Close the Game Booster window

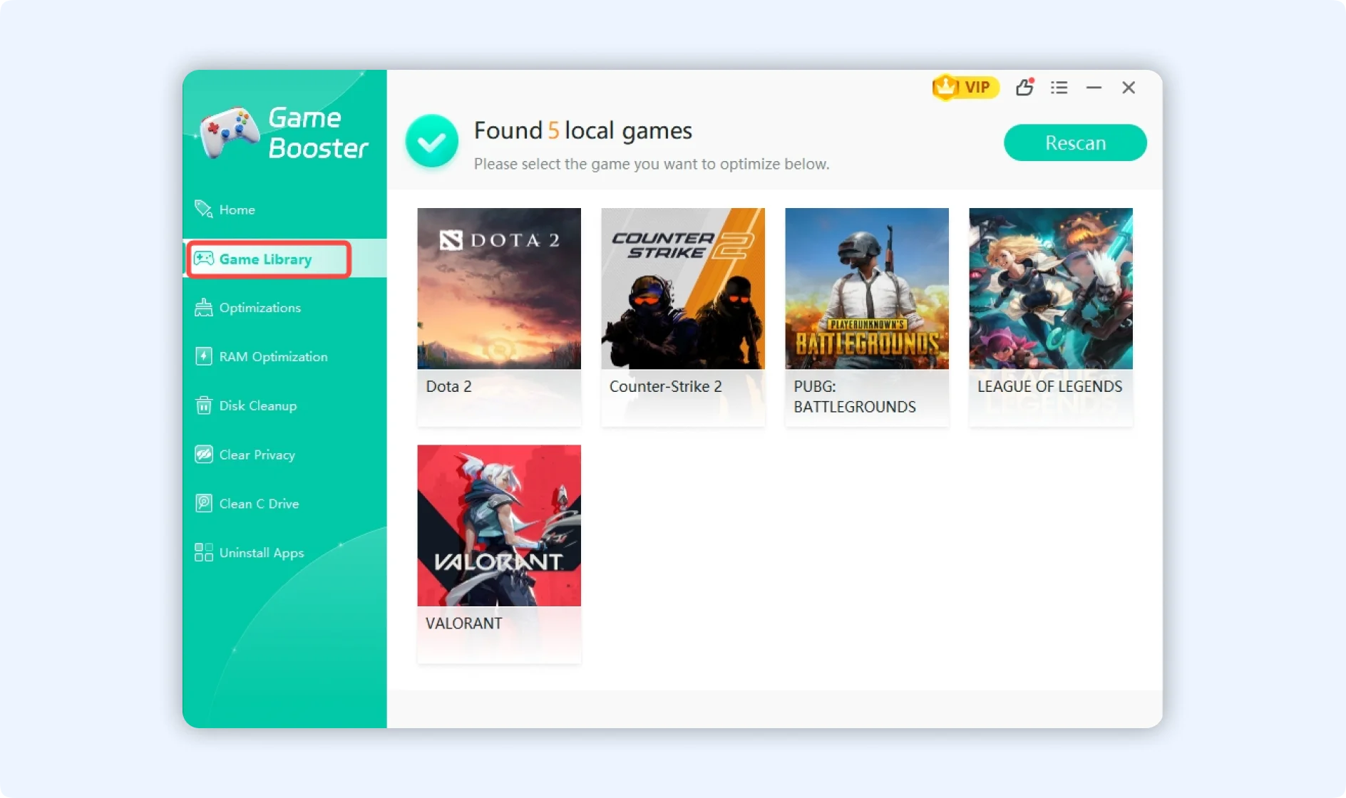1129,88
